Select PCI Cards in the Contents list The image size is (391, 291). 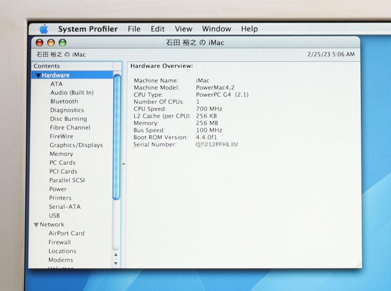tap(63, 171)
